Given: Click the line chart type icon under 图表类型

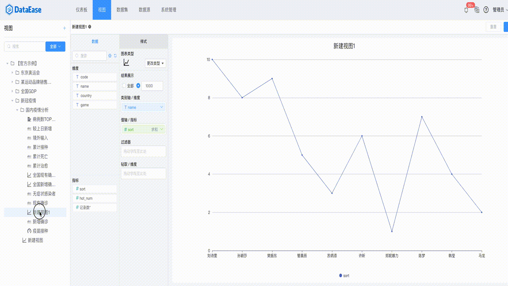Looking at the screenshot, I should 126,63.
